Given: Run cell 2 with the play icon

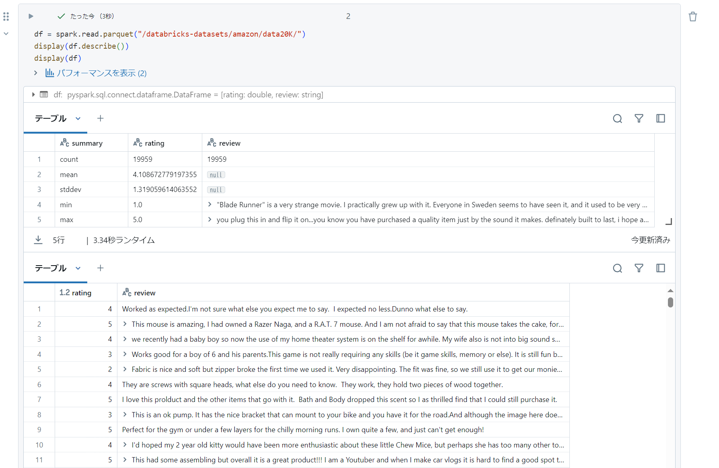Looking at the screenshot, I should click(x=31, y=16).
